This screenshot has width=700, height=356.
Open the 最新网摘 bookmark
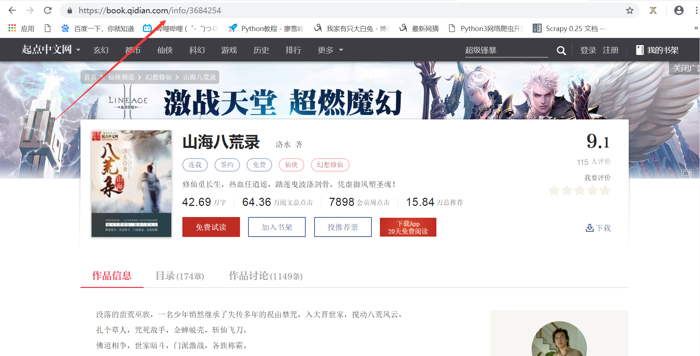tap(419, 28)
